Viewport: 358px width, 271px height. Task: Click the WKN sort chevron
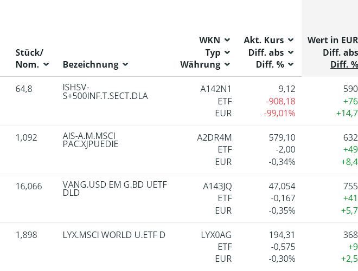(227, 40)
